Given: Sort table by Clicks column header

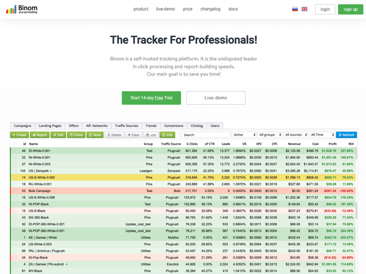Looking at the screenshot, I should [192, 144].
